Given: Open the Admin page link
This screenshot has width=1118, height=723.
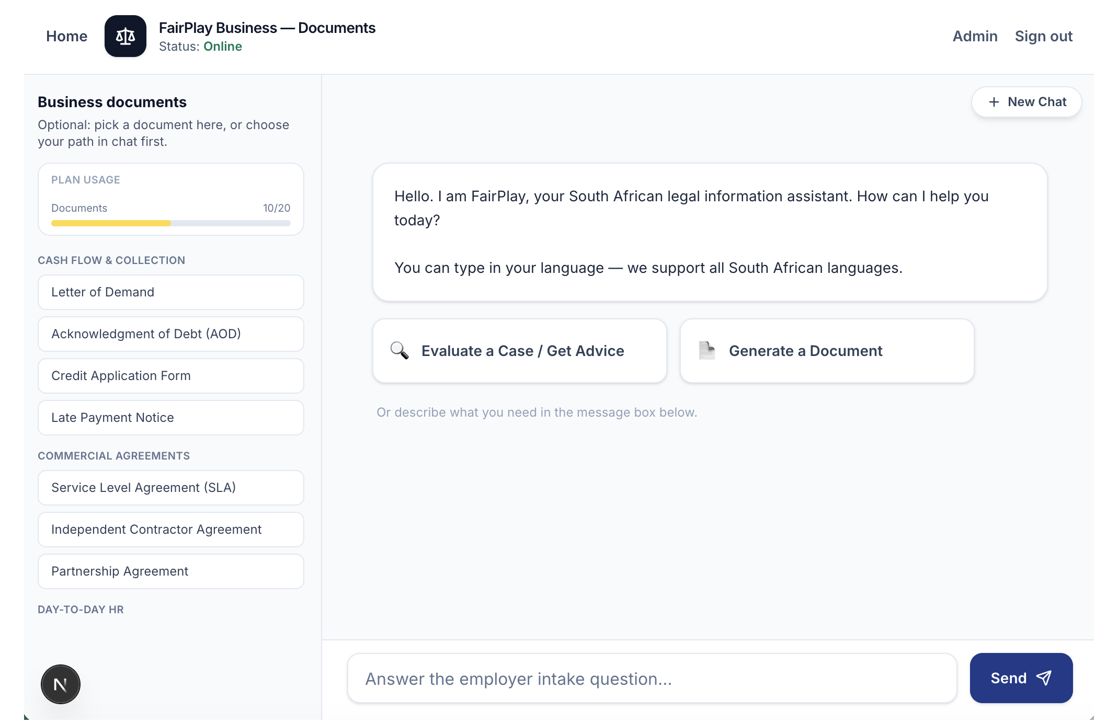Looking at the screenshot, I should click(x=975, y=36).
